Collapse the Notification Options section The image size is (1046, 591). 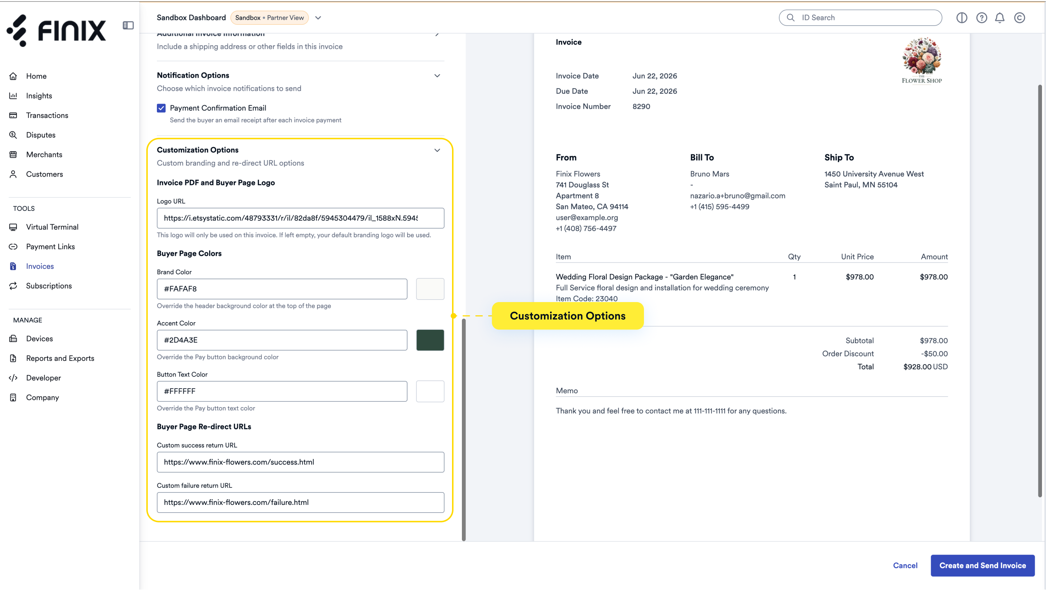point(437,76)
